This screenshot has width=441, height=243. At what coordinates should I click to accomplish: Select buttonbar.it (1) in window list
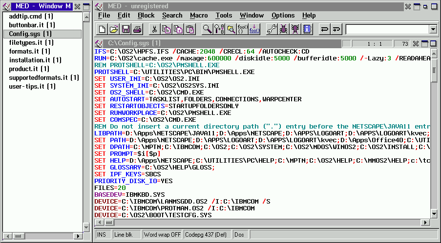pyautogui.click(x=32, y=25)
